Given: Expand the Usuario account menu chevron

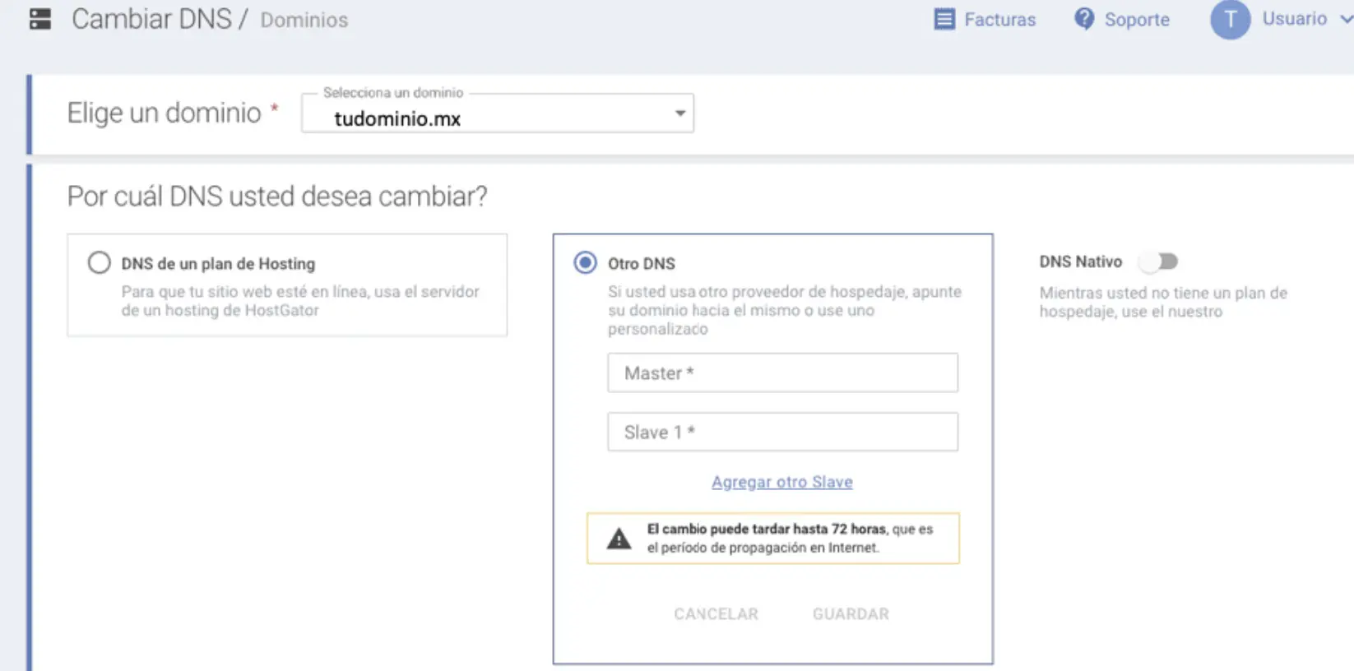Looking at the screenshot, I should (1346, 19).
